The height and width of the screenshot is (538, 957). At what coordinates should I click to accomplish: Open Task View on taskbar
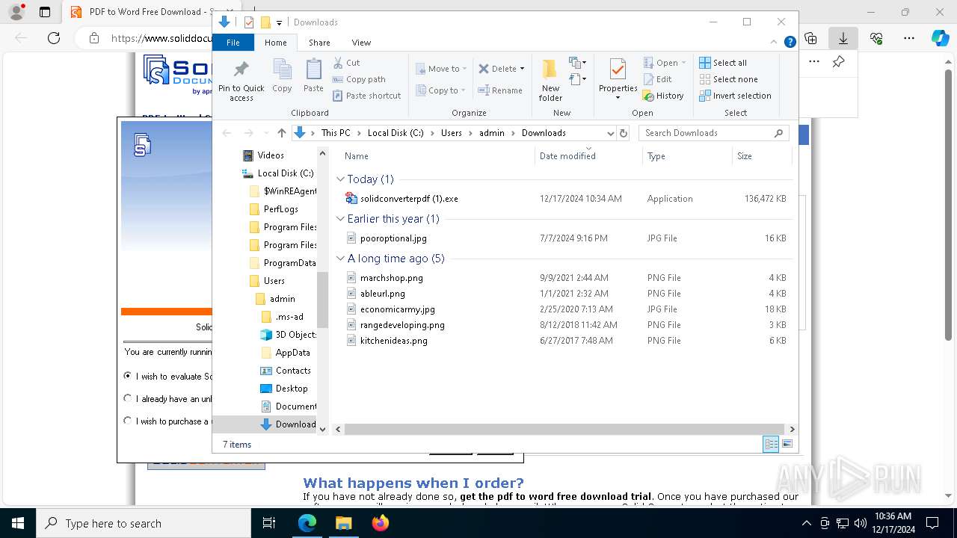pos(269,523)
